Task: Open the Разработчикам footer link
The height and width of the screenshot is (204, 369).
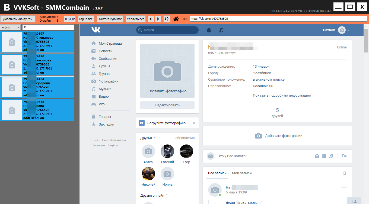Action: pyautogui.click(x=114, y=140)
